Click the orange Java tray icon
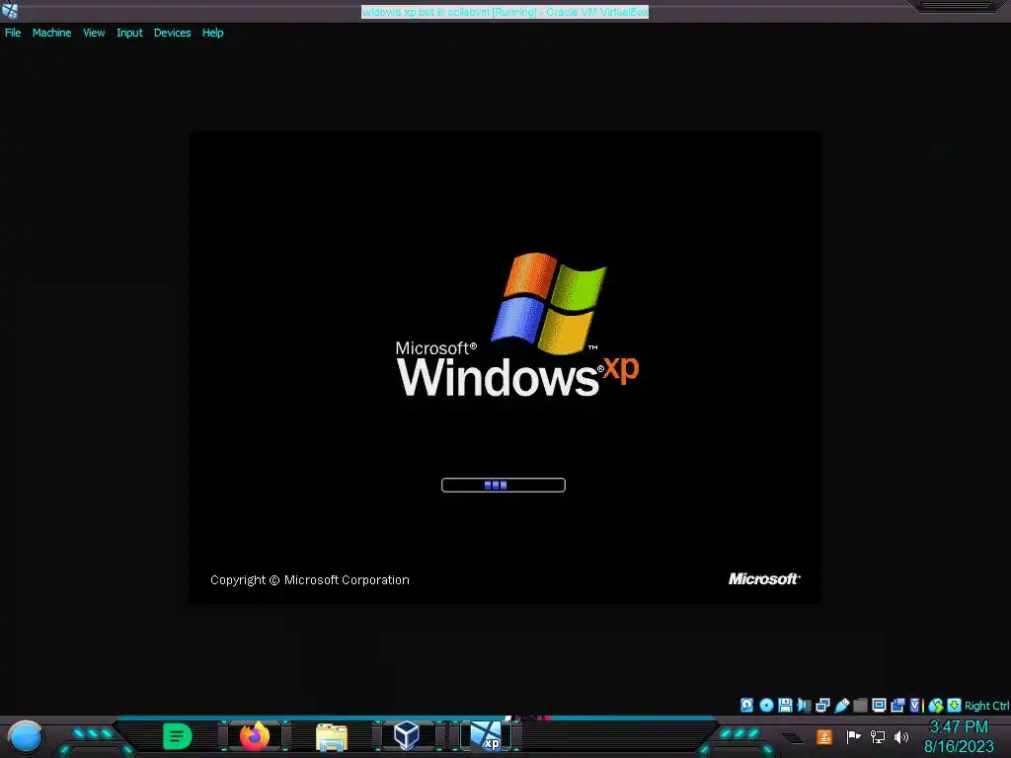The width and height of the screenshot is (1011, 758). click(x=824, y=736)
